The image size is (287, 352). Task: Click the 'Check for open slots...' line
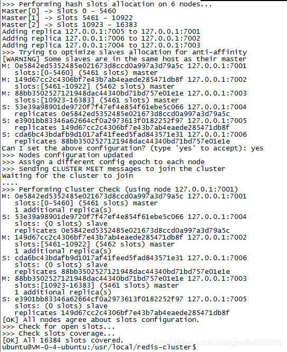(59, 327)
